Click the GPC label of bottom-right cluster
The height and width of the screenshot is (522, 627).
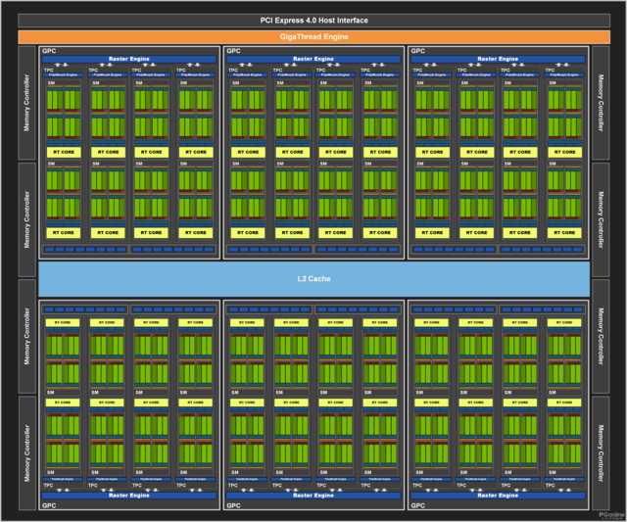point(418,505)
